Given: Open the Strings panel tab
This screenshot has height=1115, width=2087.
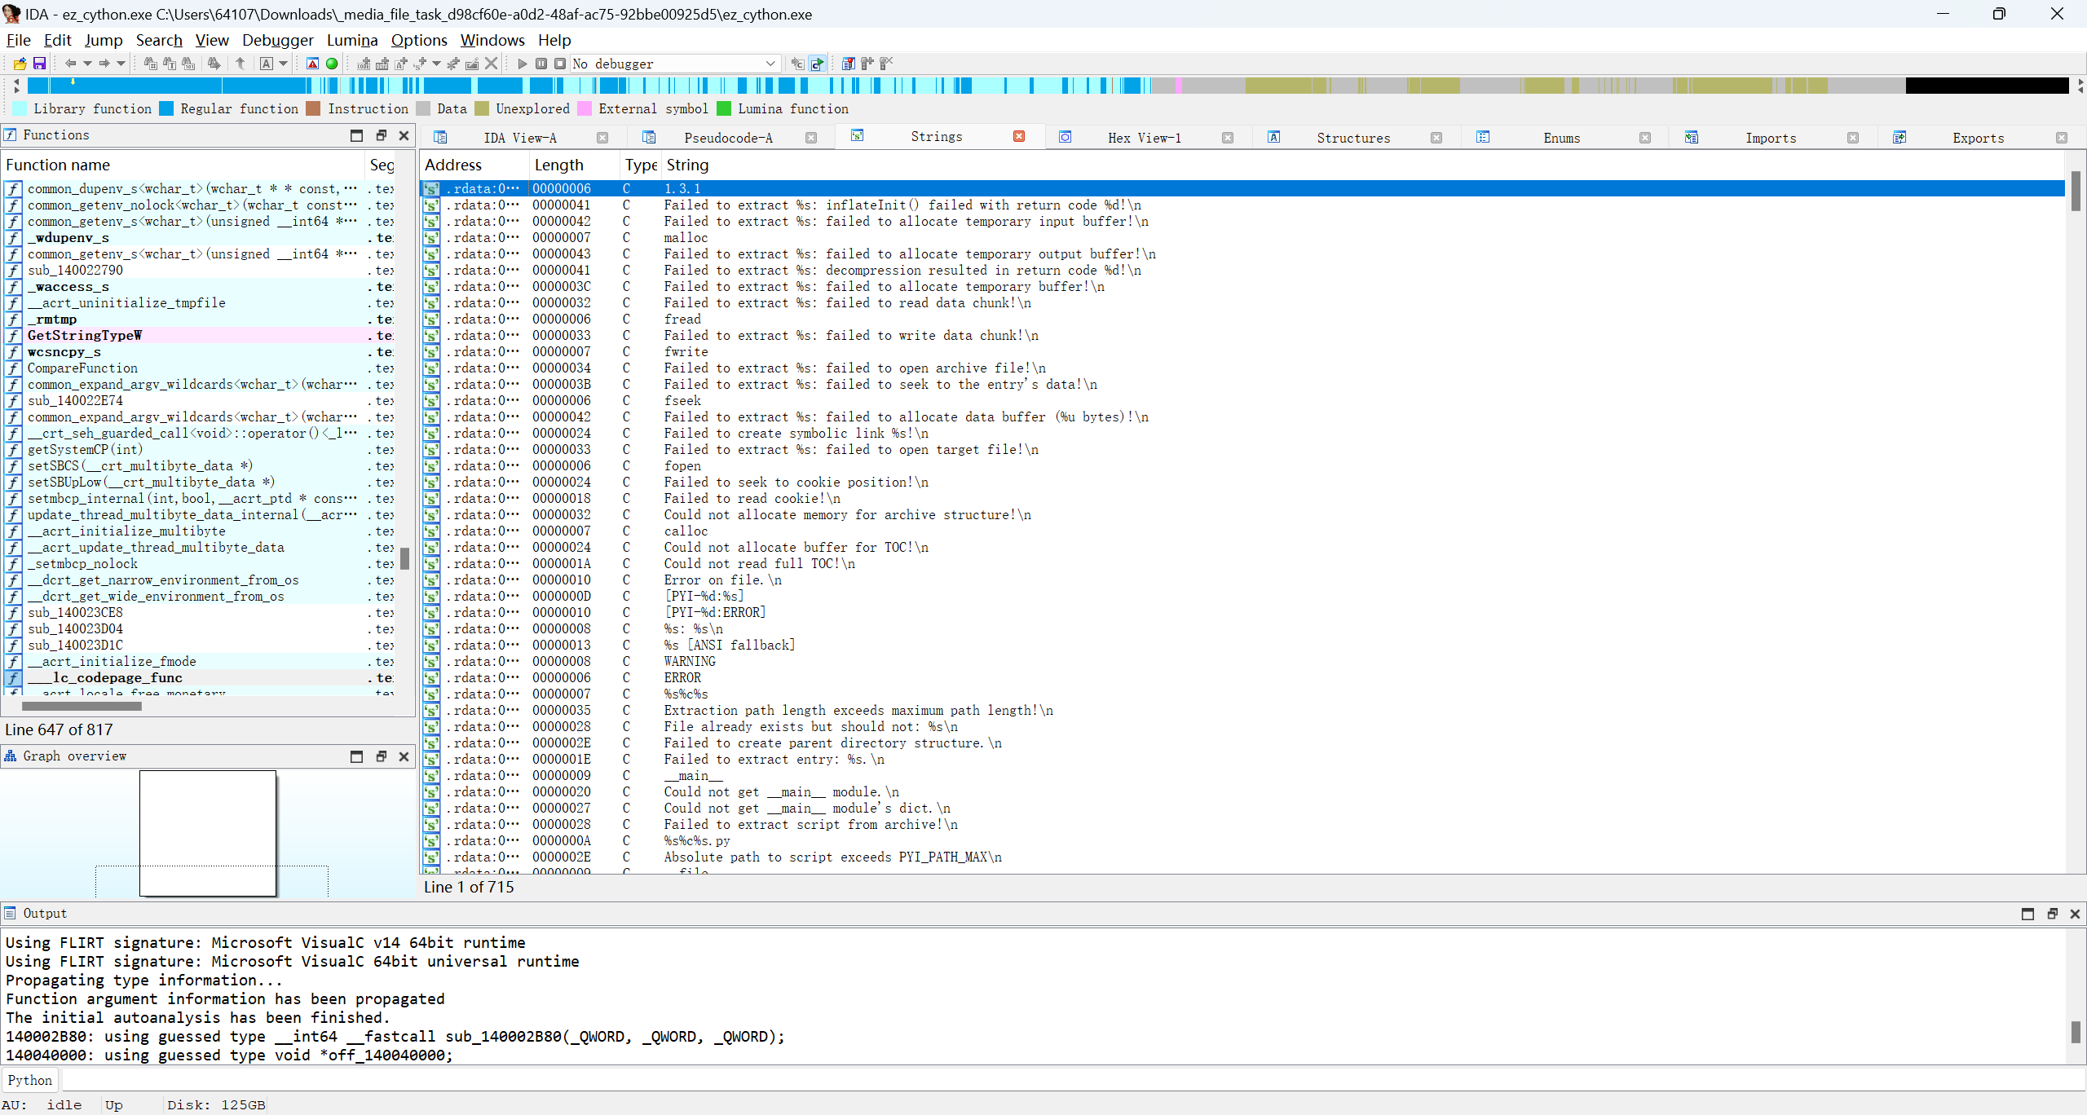Looking at the screenshot, I should point(934,135).
